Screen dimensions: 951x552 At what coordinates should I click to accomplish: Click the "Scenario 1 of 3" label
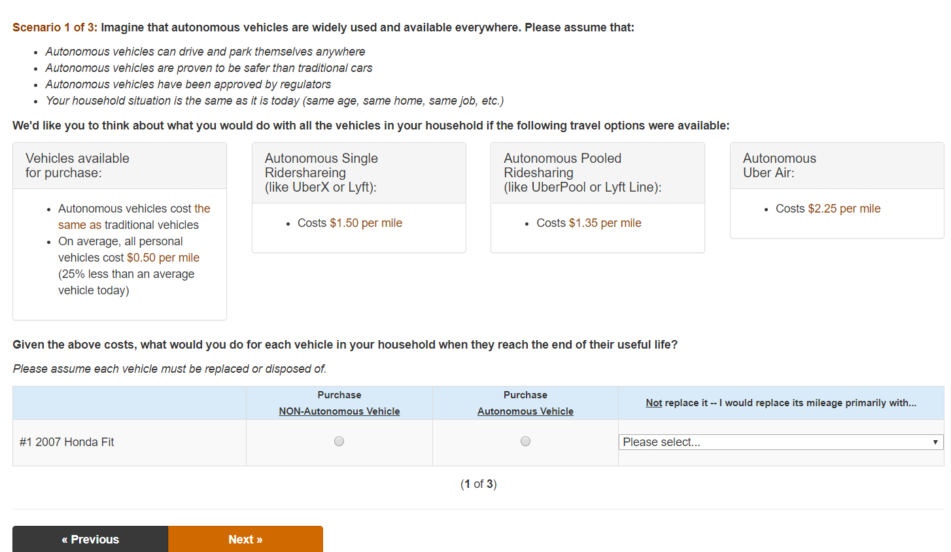click(x=54, y=27)
